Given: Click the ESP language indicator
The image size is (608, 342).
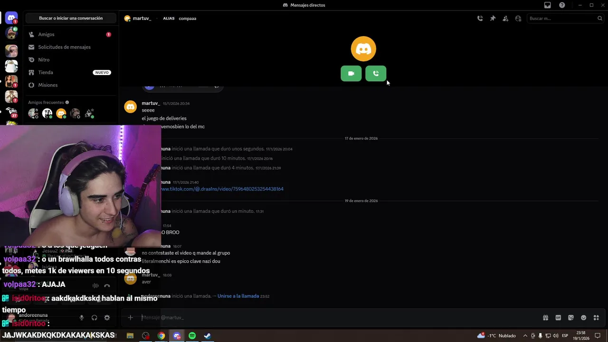Looking at the screenshot, I should coord(565,336).
